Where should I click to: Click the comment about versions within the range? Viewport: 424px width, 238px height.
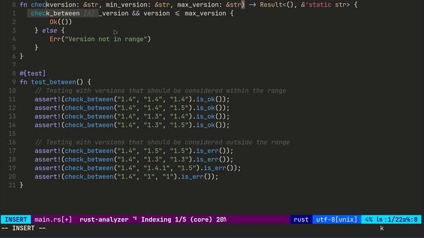click(x=160, y=91)
